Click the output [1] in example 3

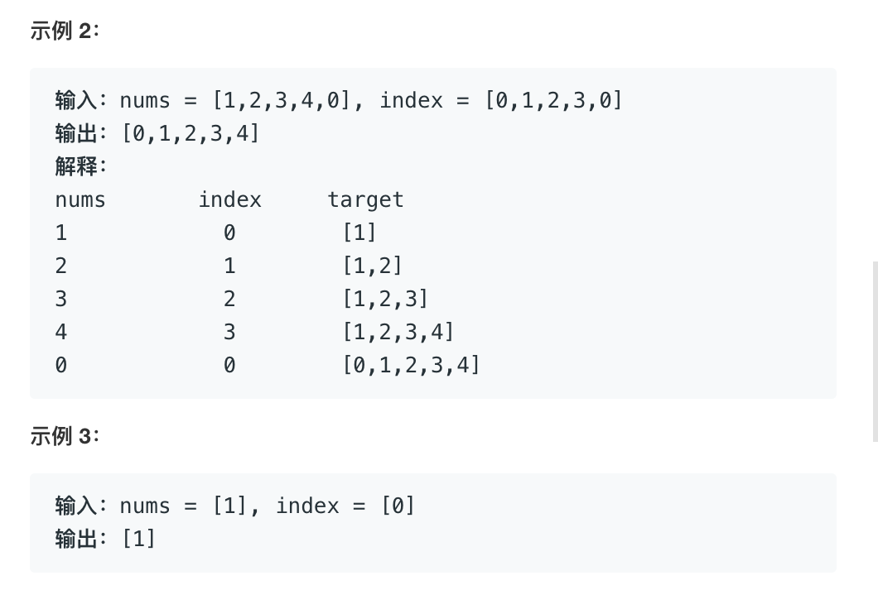[138, 539]
